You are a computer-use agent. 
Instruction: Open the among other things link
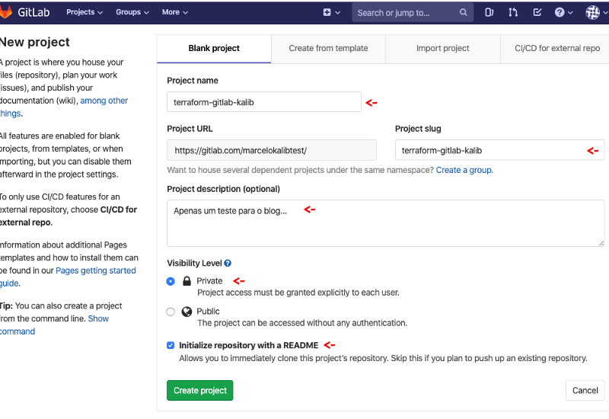[x=104, y=101]
